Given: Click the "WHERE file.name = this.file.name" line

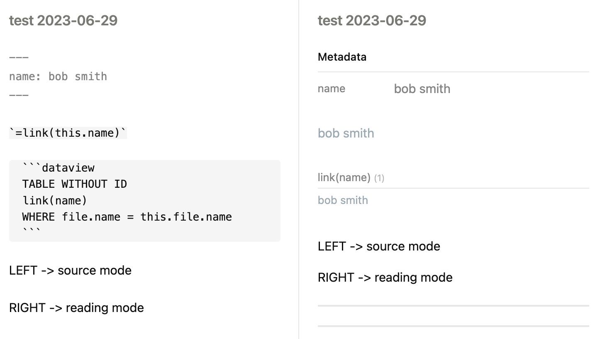Looking at the screenshot, I should click(127, 217).
